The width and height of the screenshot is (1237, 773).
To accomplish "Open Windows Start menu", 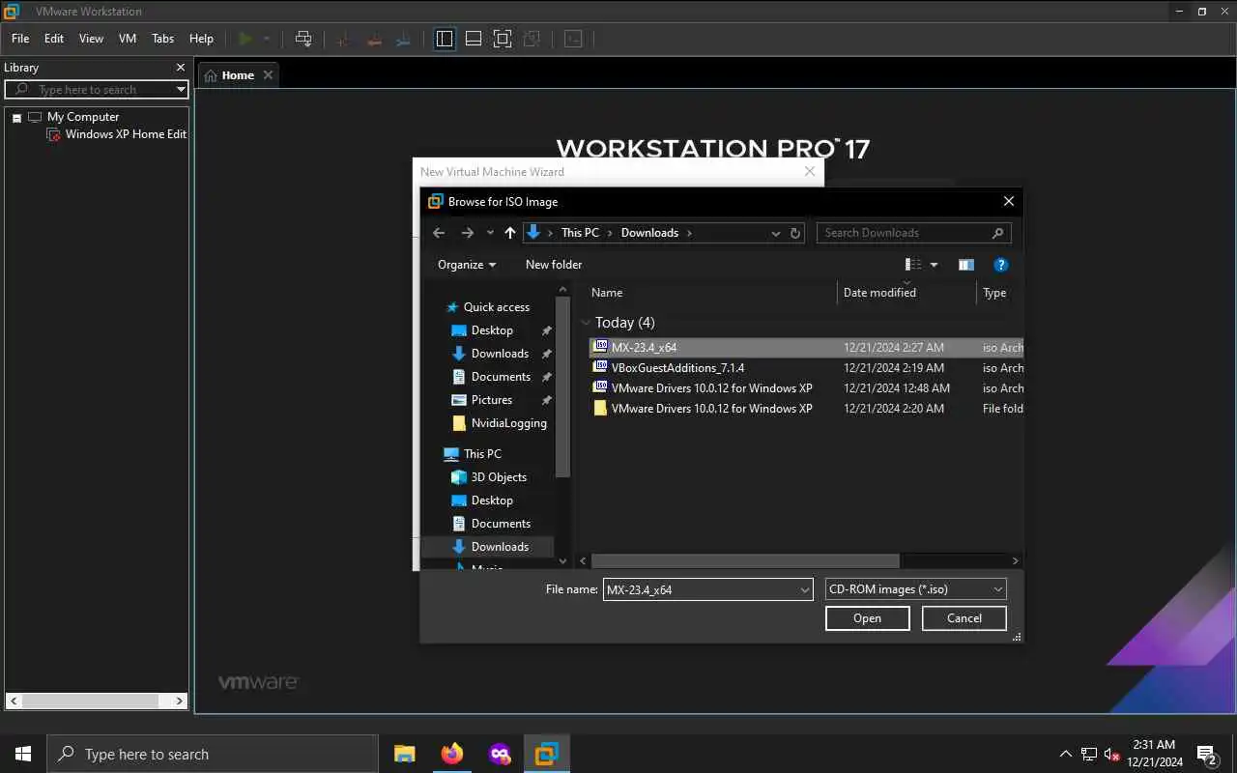I will [23, 754].
